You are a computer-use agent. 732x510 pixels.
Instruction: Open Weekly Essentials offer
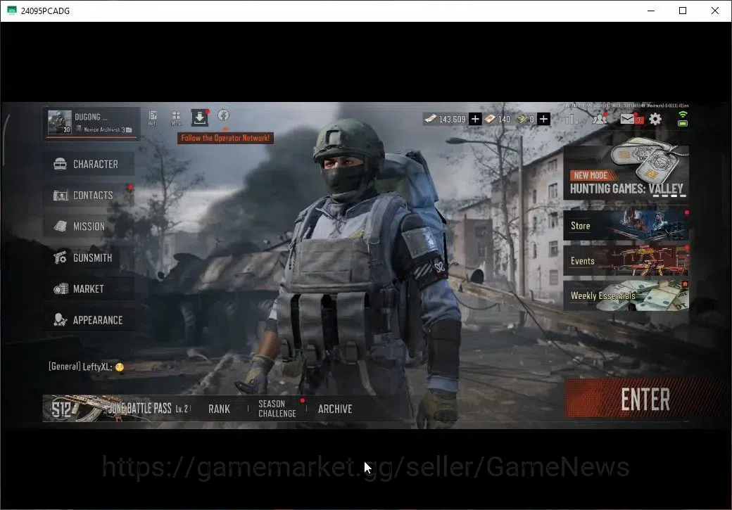(626, 296)
